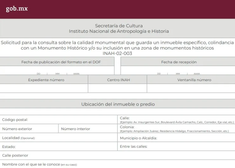Click the gob.mx logo in header

pos(17,9)
